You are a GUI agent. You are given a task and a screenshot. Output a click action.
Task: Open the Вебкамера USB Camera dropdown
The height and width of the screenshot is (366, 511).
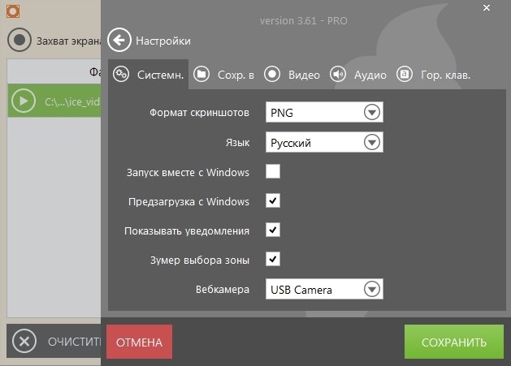pyautogui.click(x=324, y=289)
